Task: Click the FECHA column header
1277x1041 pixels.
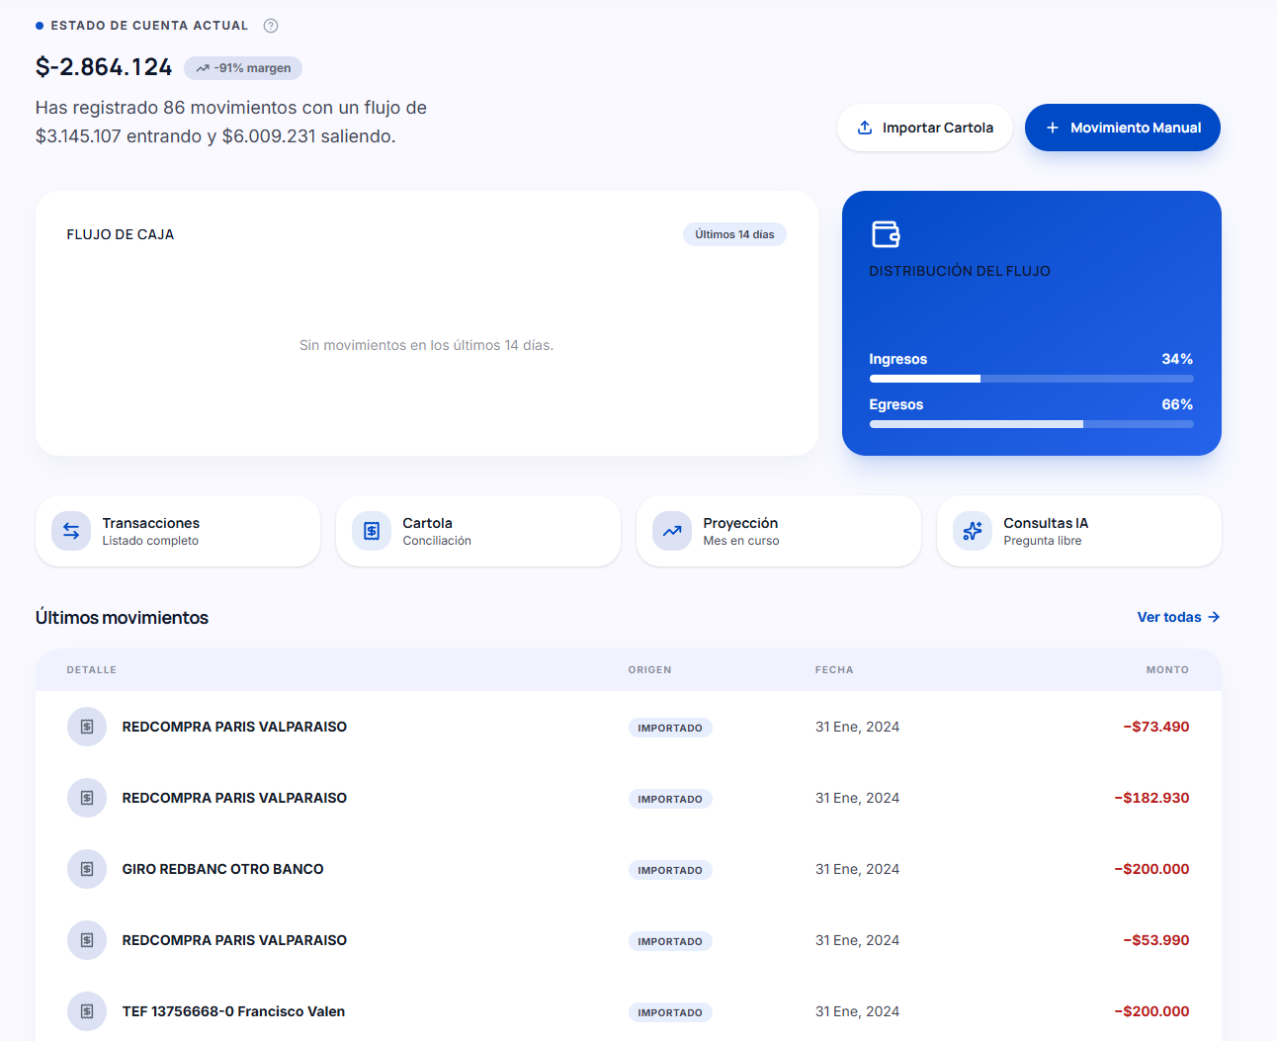Action: click(834, 670)
